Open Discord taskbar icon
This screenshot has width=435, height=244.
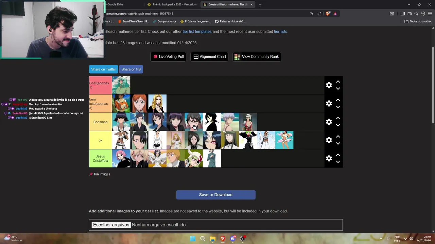tap(233, 239)
